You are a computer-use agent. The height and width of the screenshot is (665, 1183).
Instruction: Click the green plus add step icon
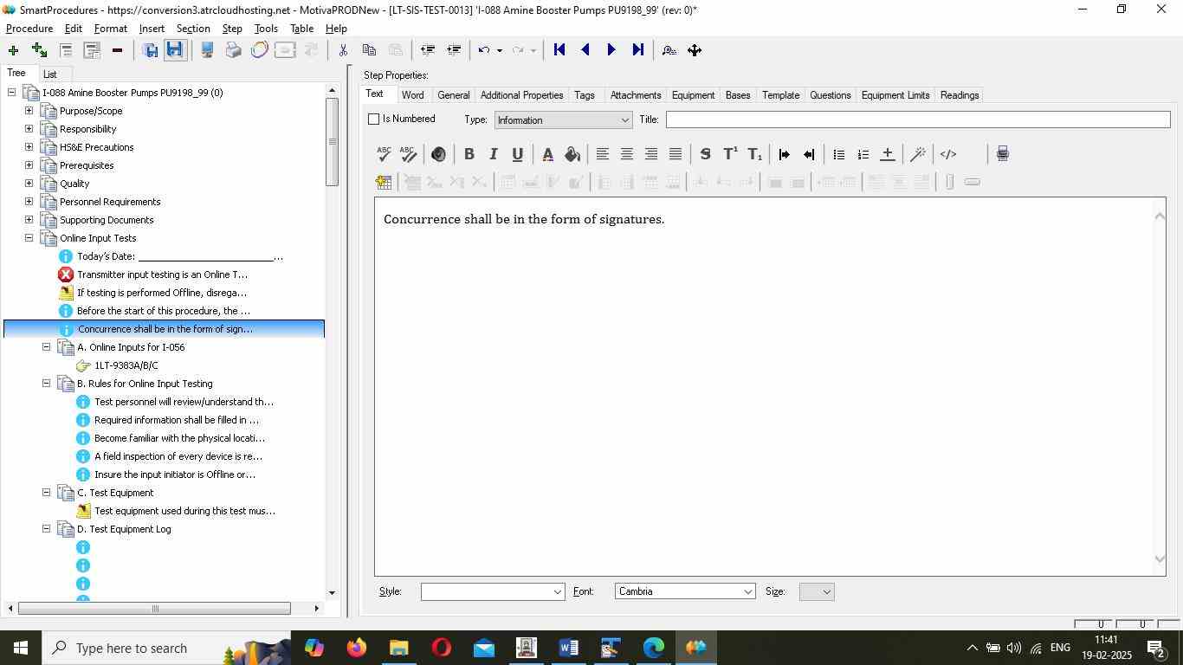[13, 50]
